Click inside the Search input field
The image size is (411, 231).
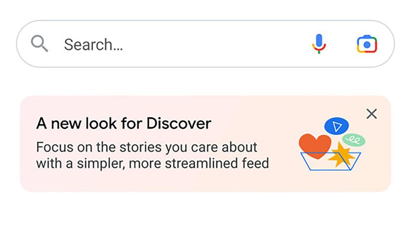click(x=161, y=44)
